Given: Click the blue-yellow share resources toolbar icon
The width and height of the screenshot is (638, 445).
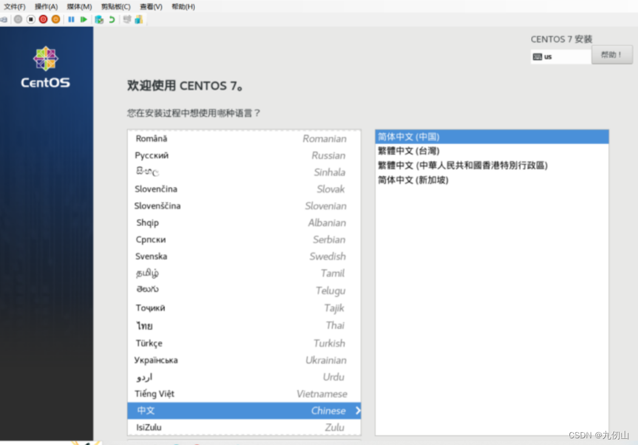Looking at the screenshot, I should tap(139, 19).
